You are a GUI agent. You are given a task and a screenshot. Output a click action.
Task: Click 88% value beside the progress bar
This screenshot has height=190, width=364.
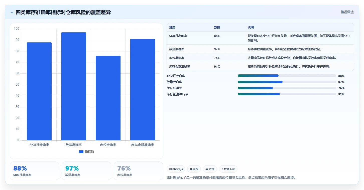[x=341, y=76]
